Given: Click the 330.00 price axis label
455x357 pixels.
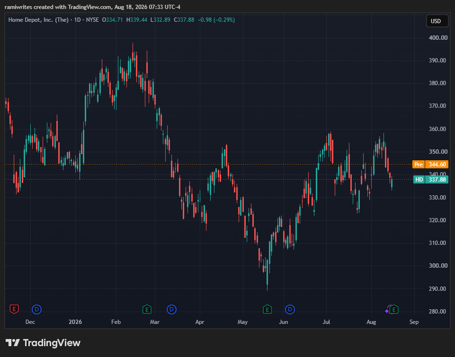Looking at the screenshot, I should point(438,197).
